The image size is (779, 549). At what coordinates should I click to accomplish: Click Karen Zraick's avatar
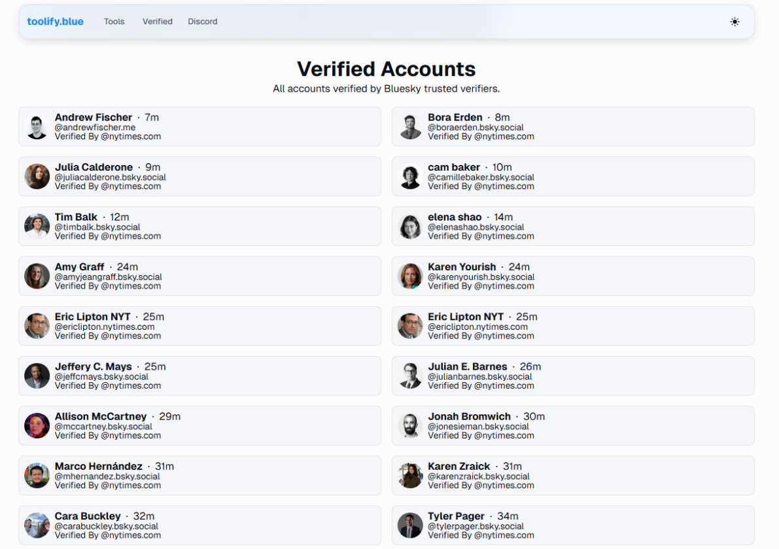click(x=410, y=476)
